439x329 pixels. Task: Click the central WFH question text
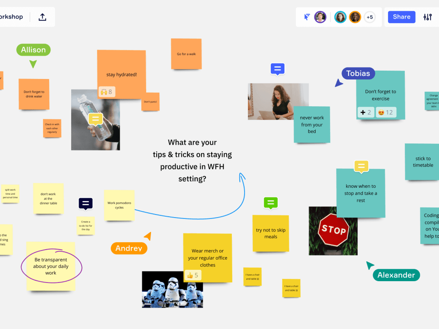(192, 161)
